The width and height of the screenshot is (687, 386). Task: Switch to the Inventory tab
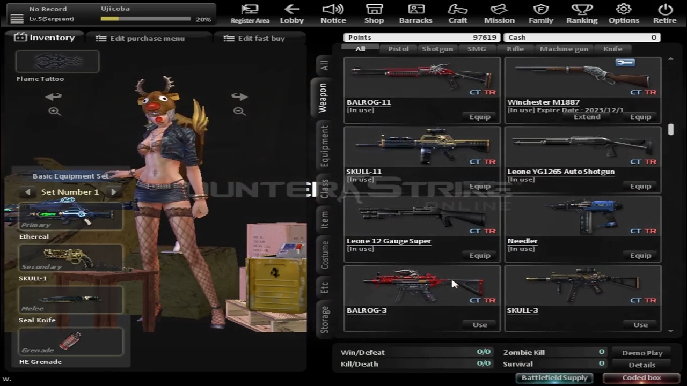point(45,38)
